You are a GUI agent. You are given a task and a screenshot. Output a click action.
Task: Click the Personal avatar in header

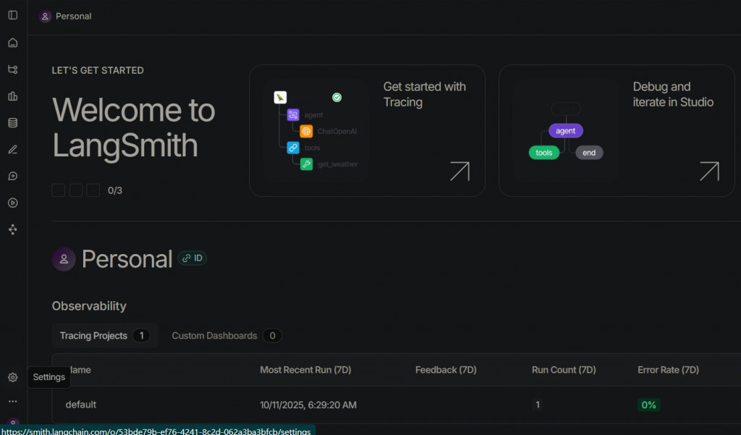[x=45, y=16]
